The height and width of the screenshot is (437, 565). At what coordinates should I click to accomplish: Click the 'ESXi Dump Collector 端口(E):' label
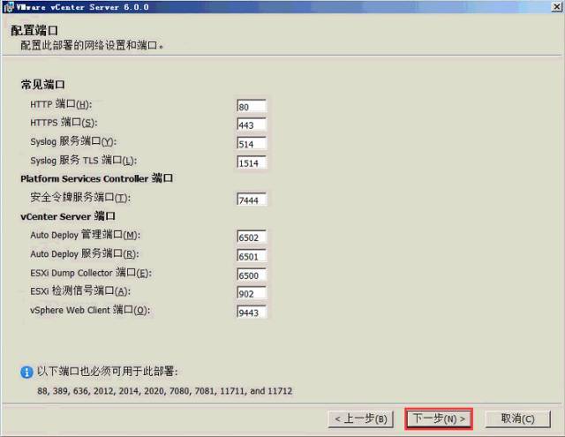coord(91,273)
